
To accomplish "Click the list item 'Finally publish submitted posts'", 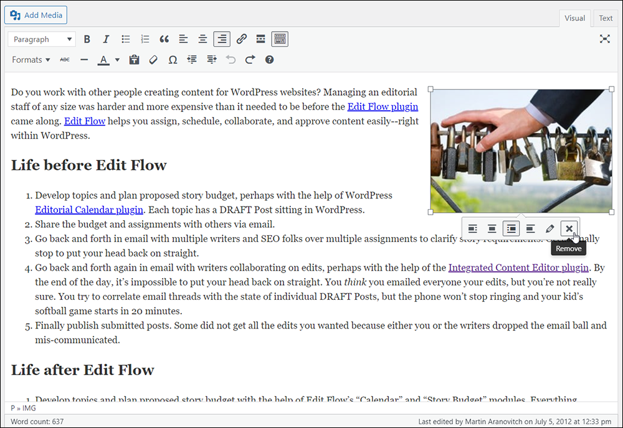I will [321, 333].
